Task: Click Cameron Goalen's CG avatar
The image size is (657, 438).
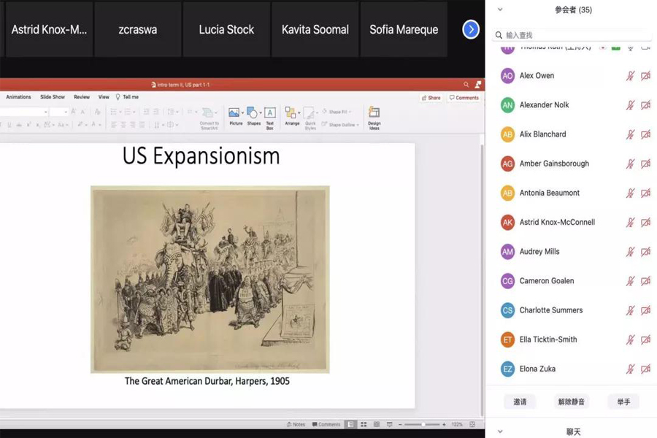Action: tap(507, 281)
